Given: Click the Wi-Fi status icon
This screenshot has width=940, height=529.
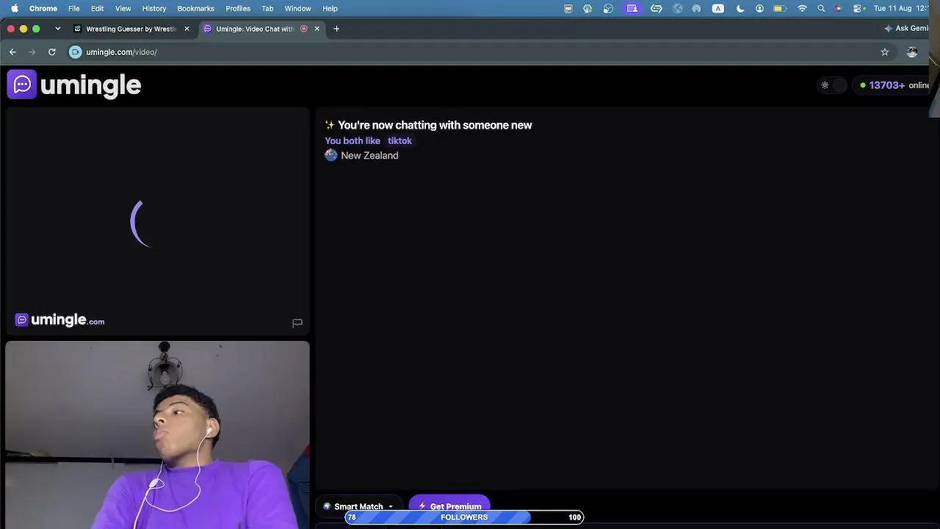Looking at the screenshot, I should click(x=802, y=8).
